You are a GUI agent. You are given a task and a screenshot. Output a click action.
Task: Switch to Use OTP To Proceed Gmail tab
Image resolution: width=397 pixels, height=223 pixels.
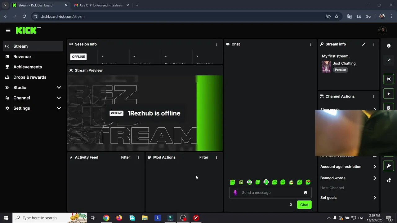(101, 5)
